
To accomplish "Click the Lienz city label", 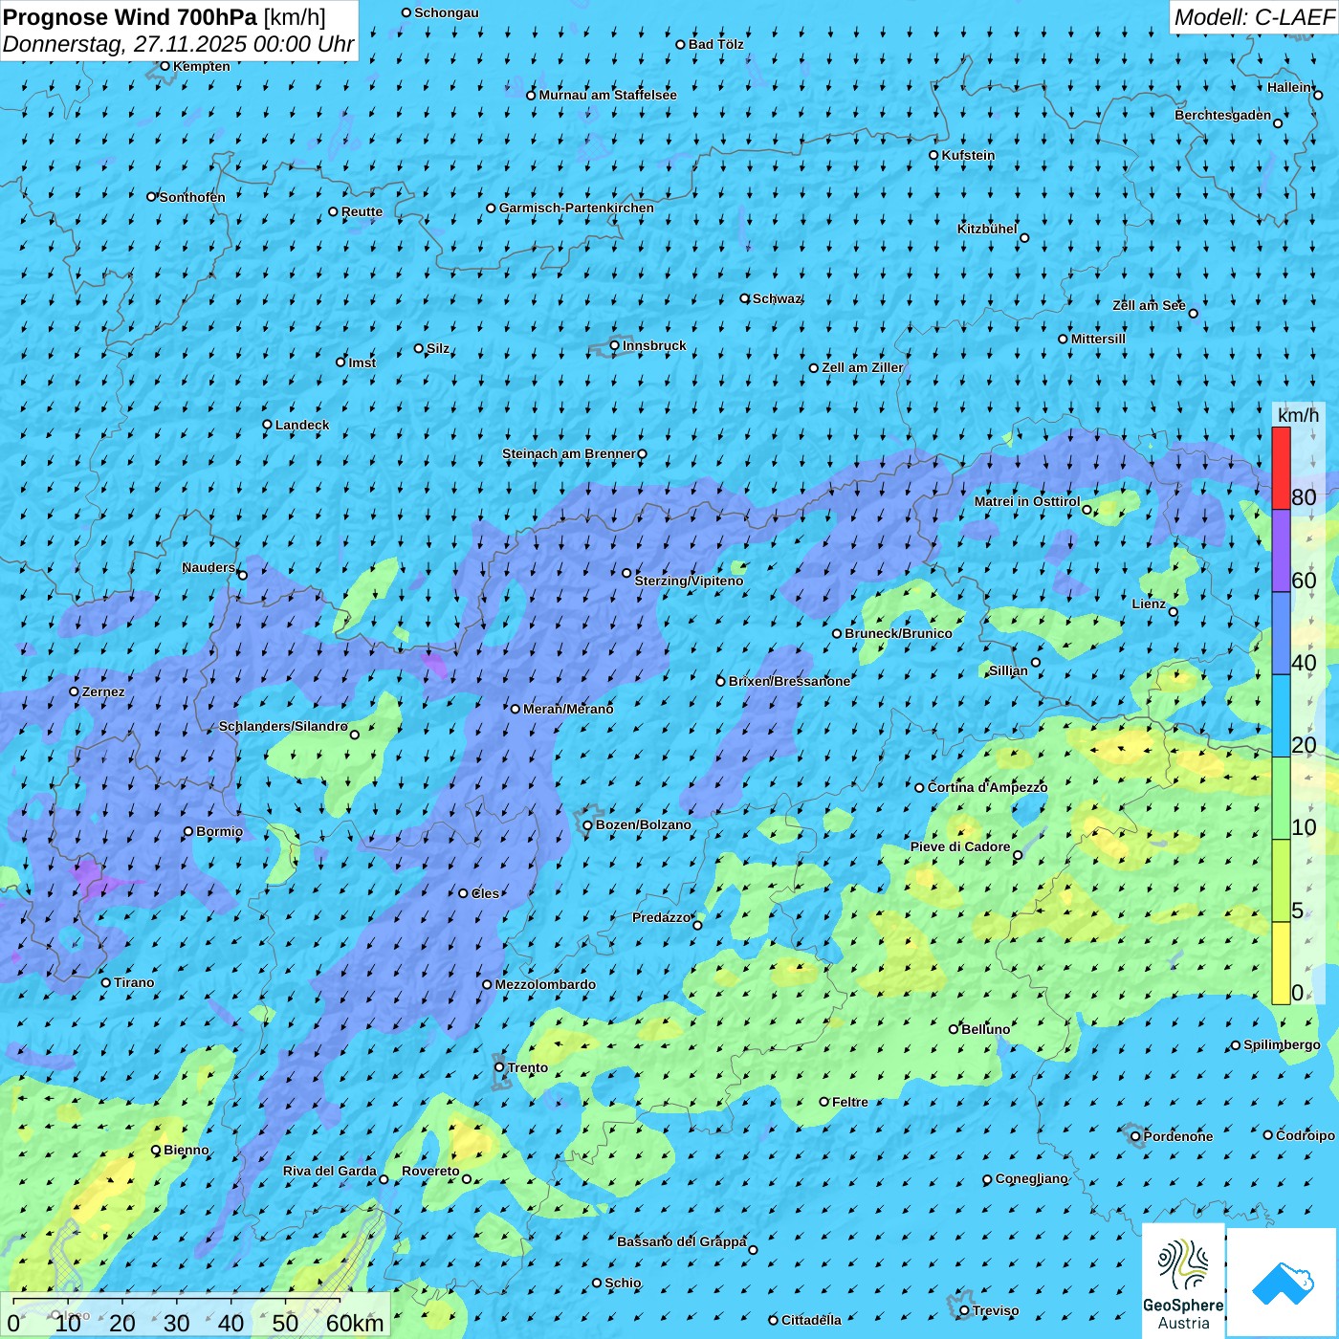I will tap(1149, 604).
